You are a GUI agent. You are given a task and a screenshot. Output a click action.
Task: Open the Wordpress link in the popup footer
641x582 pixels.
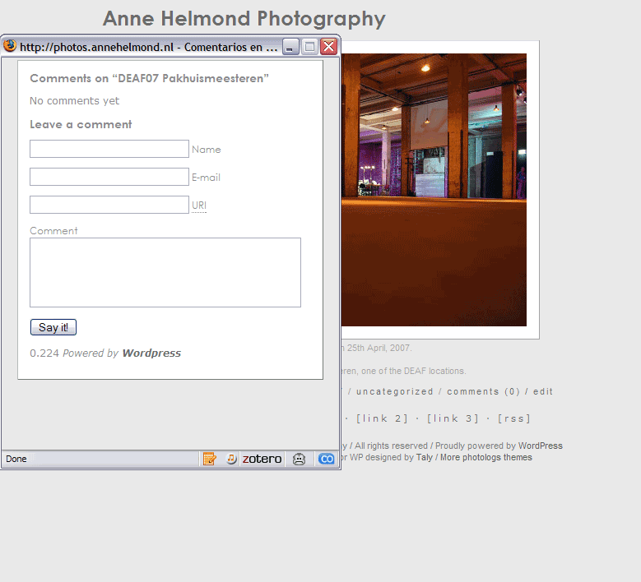(x=151, y=353)
